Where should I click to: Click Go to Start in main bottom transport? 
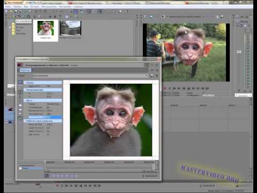[x=85, y=185]
